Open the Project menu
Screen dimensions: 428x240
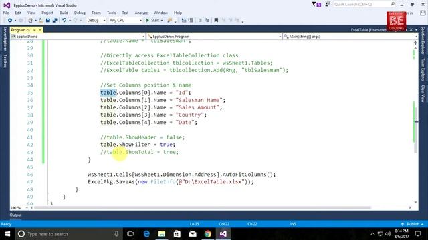(47, 13)
